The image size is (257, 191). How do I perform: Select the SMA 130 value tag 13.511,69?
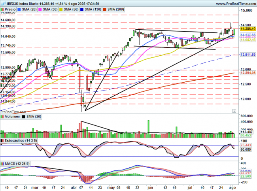(x=248, y=55)
